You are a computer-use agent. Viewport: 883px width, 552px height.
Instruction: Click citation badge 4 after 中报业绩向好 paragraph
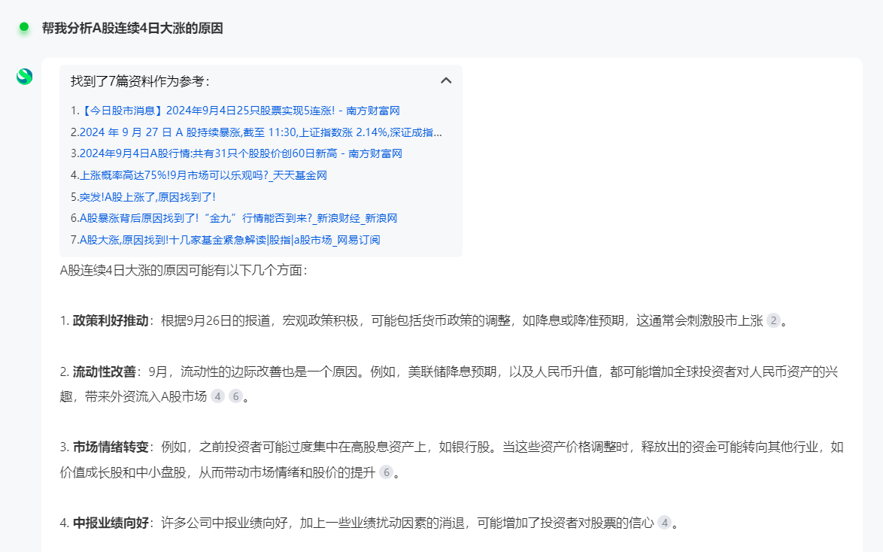click(664, 523)
